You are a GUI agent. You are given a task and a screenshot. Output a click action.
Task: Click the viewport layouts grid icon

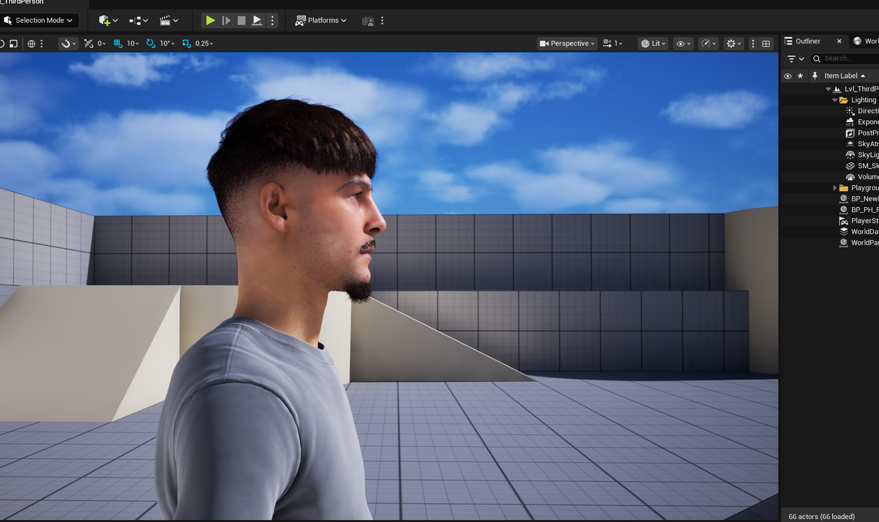tap(765, 43)
